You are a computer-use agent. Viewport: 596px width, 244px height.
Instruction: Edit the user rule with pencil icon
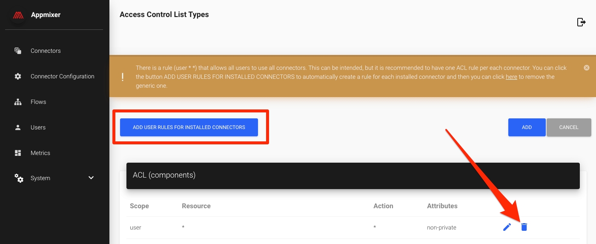[x=507, y=227]
